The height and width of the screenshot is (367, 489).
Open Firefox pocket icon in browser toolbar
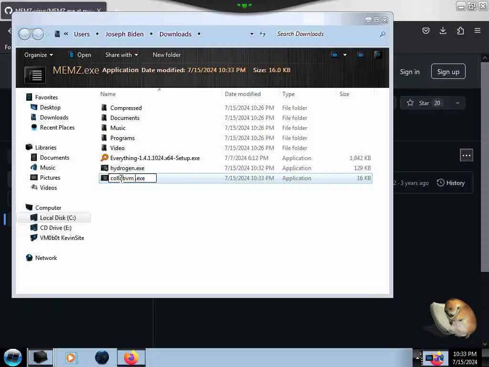coord(425,31)
